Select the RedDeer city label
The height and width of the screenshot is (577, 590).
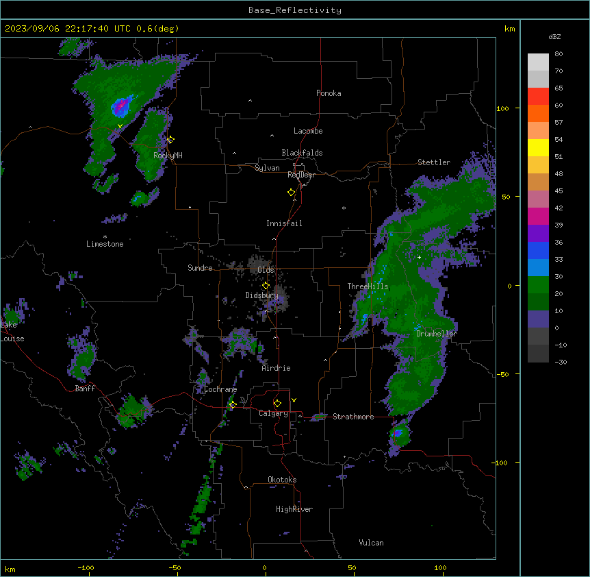[301, 175]
